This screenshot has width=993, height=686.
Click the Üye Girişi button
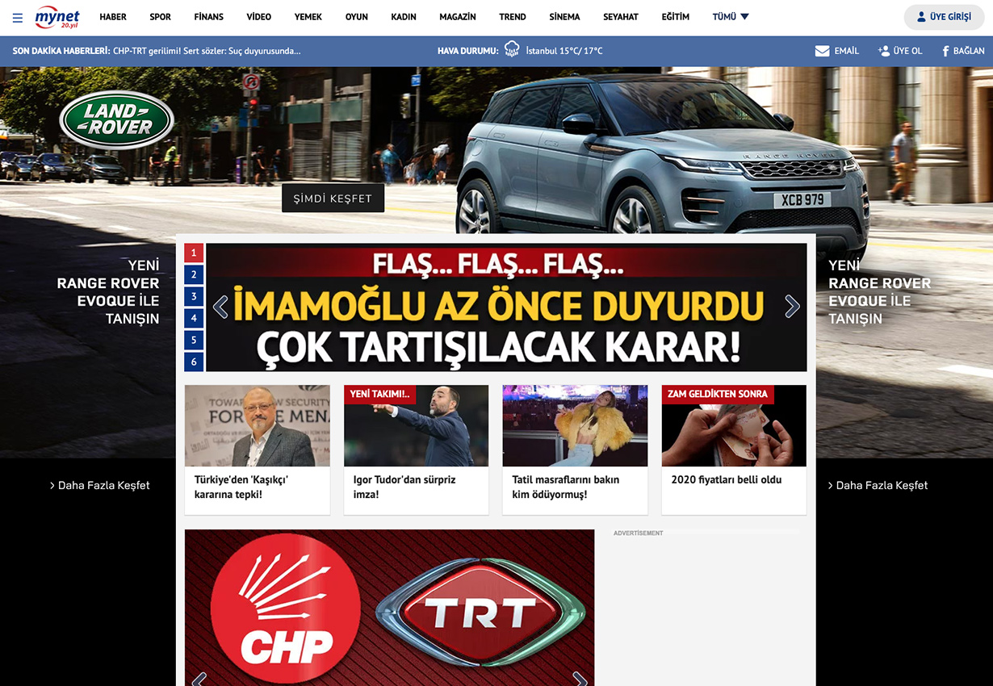(x=944, y=17)
